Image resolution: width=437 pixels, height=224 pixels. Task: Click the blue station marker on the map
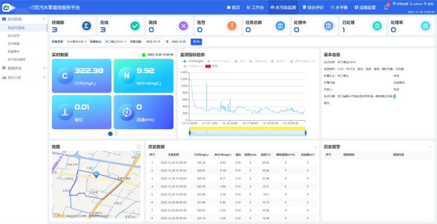(96, 175)
